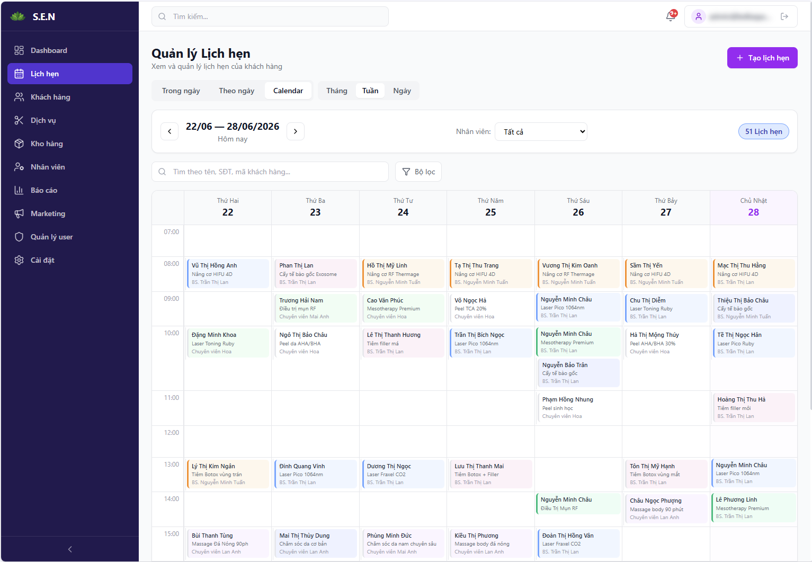
Task: Open Lê Phương Linh appointment card
Action: coord(753,507)
